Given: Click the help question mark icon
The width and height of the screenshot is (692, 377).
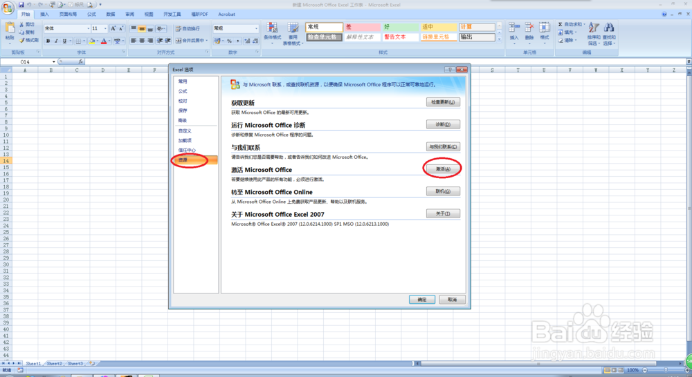Looking at the screenshot, I should [x=664, y=14].
